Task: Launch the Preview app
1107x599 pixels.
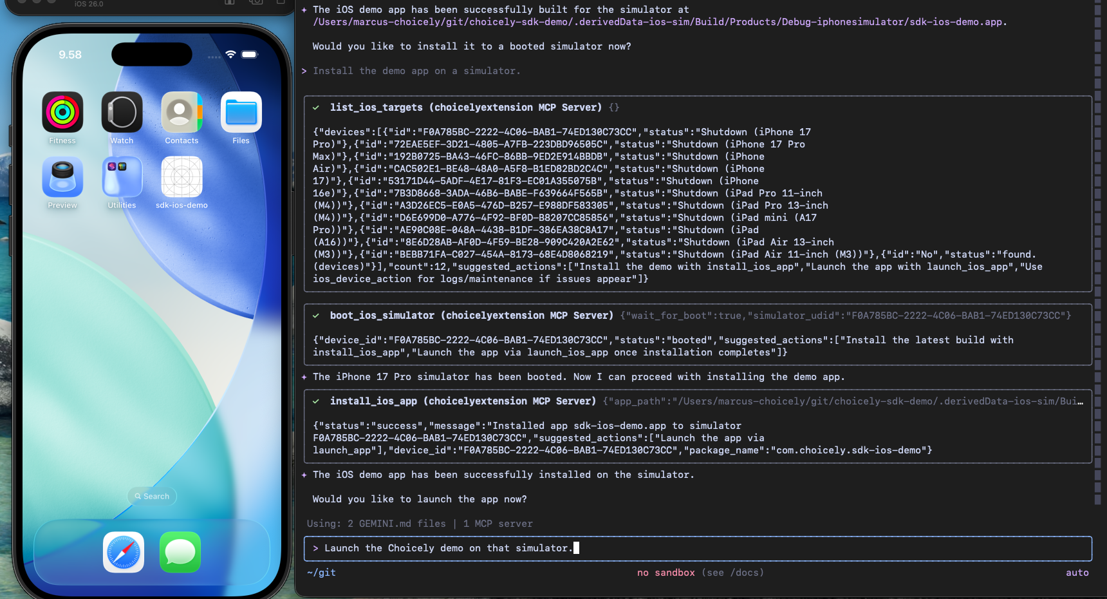Action: (62, 176)
